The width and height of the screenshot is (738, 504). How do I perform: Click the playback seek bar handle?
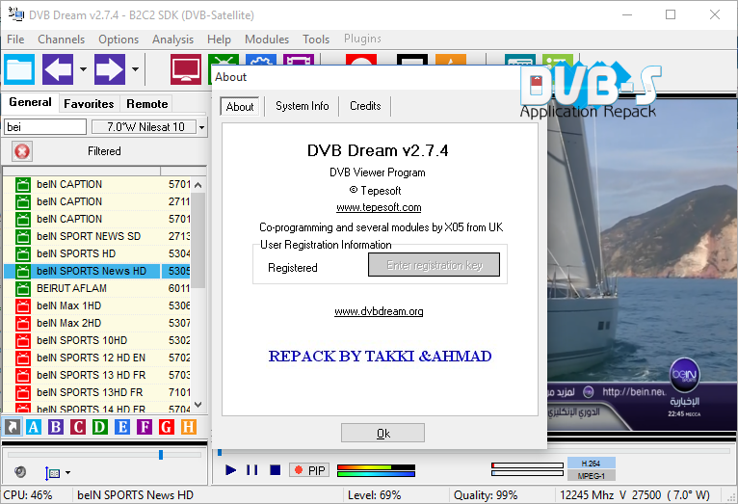coord(220,452)
